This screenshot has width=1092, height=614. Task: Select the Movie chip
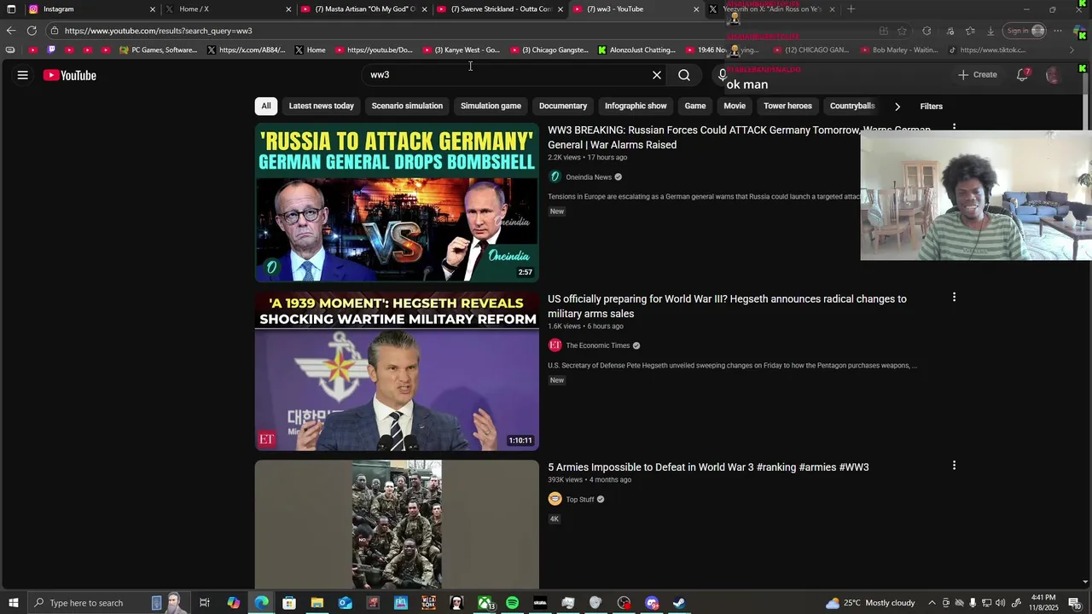(735, 106)
